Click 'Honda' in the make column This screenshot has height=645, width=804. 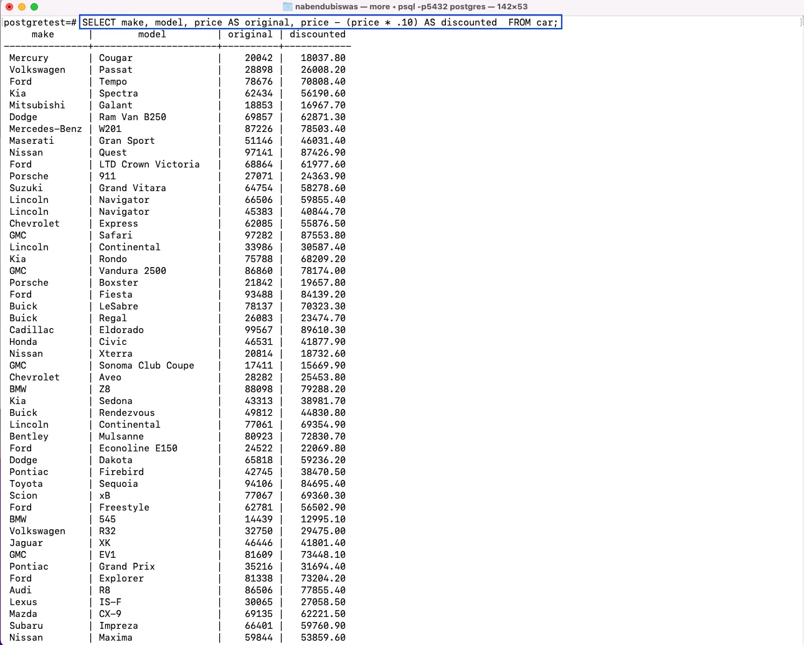coord(23,342)
